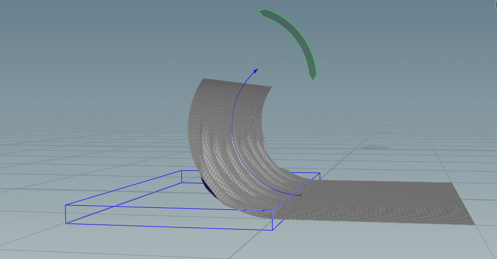Click the upper tip of the green strip
The image size is (497, 259).
262,11
